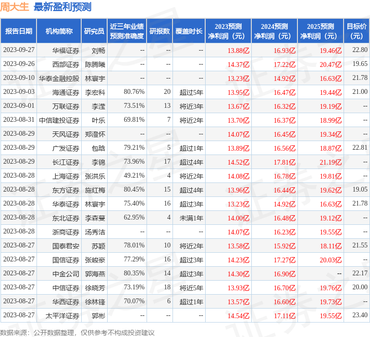The width and height of the screenshot is (370, 337).
Task: Click institution name 广发证券
Action: [66, 148]
